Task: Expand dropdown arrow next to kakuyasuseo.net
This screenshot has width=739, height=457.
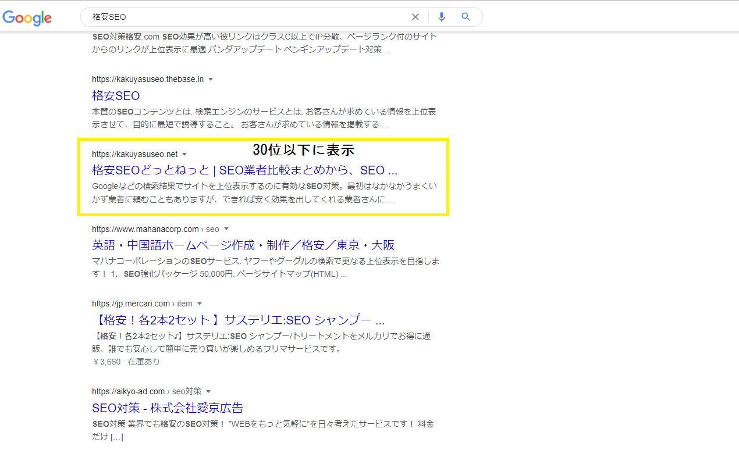Action: click(184, 154)
